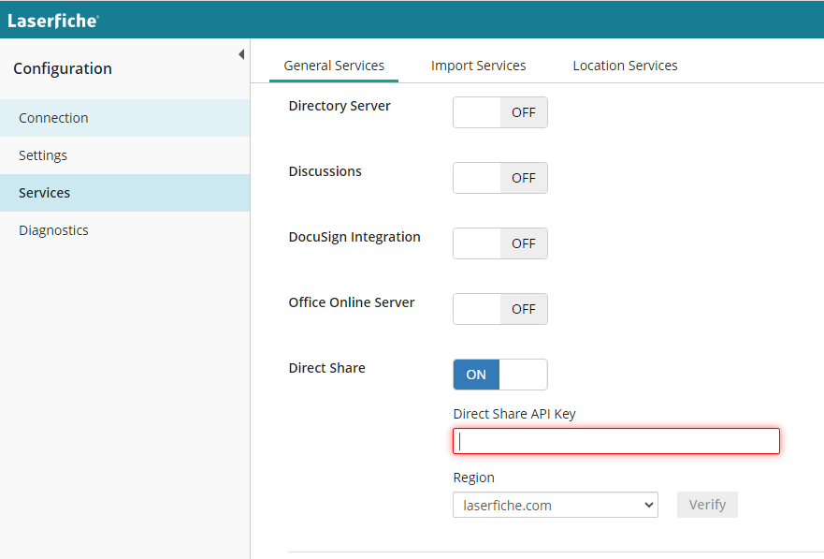Go to the Settings section in the sidebar

[43, 155]
